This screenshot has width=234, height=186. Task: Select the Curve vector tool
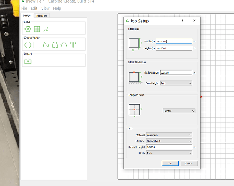[55, 45]
